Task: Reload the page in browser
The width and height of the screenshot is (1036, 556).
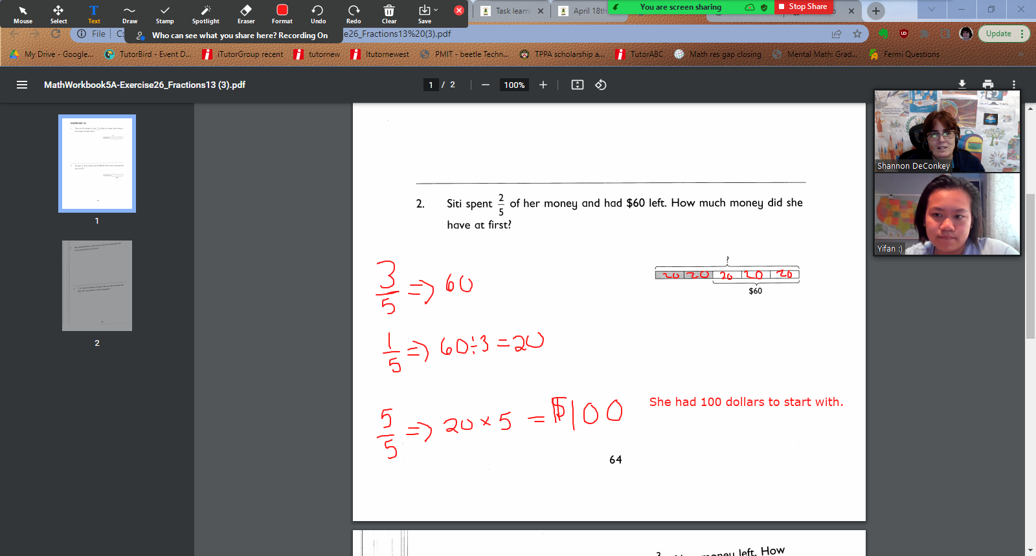Action: [56, 34]
